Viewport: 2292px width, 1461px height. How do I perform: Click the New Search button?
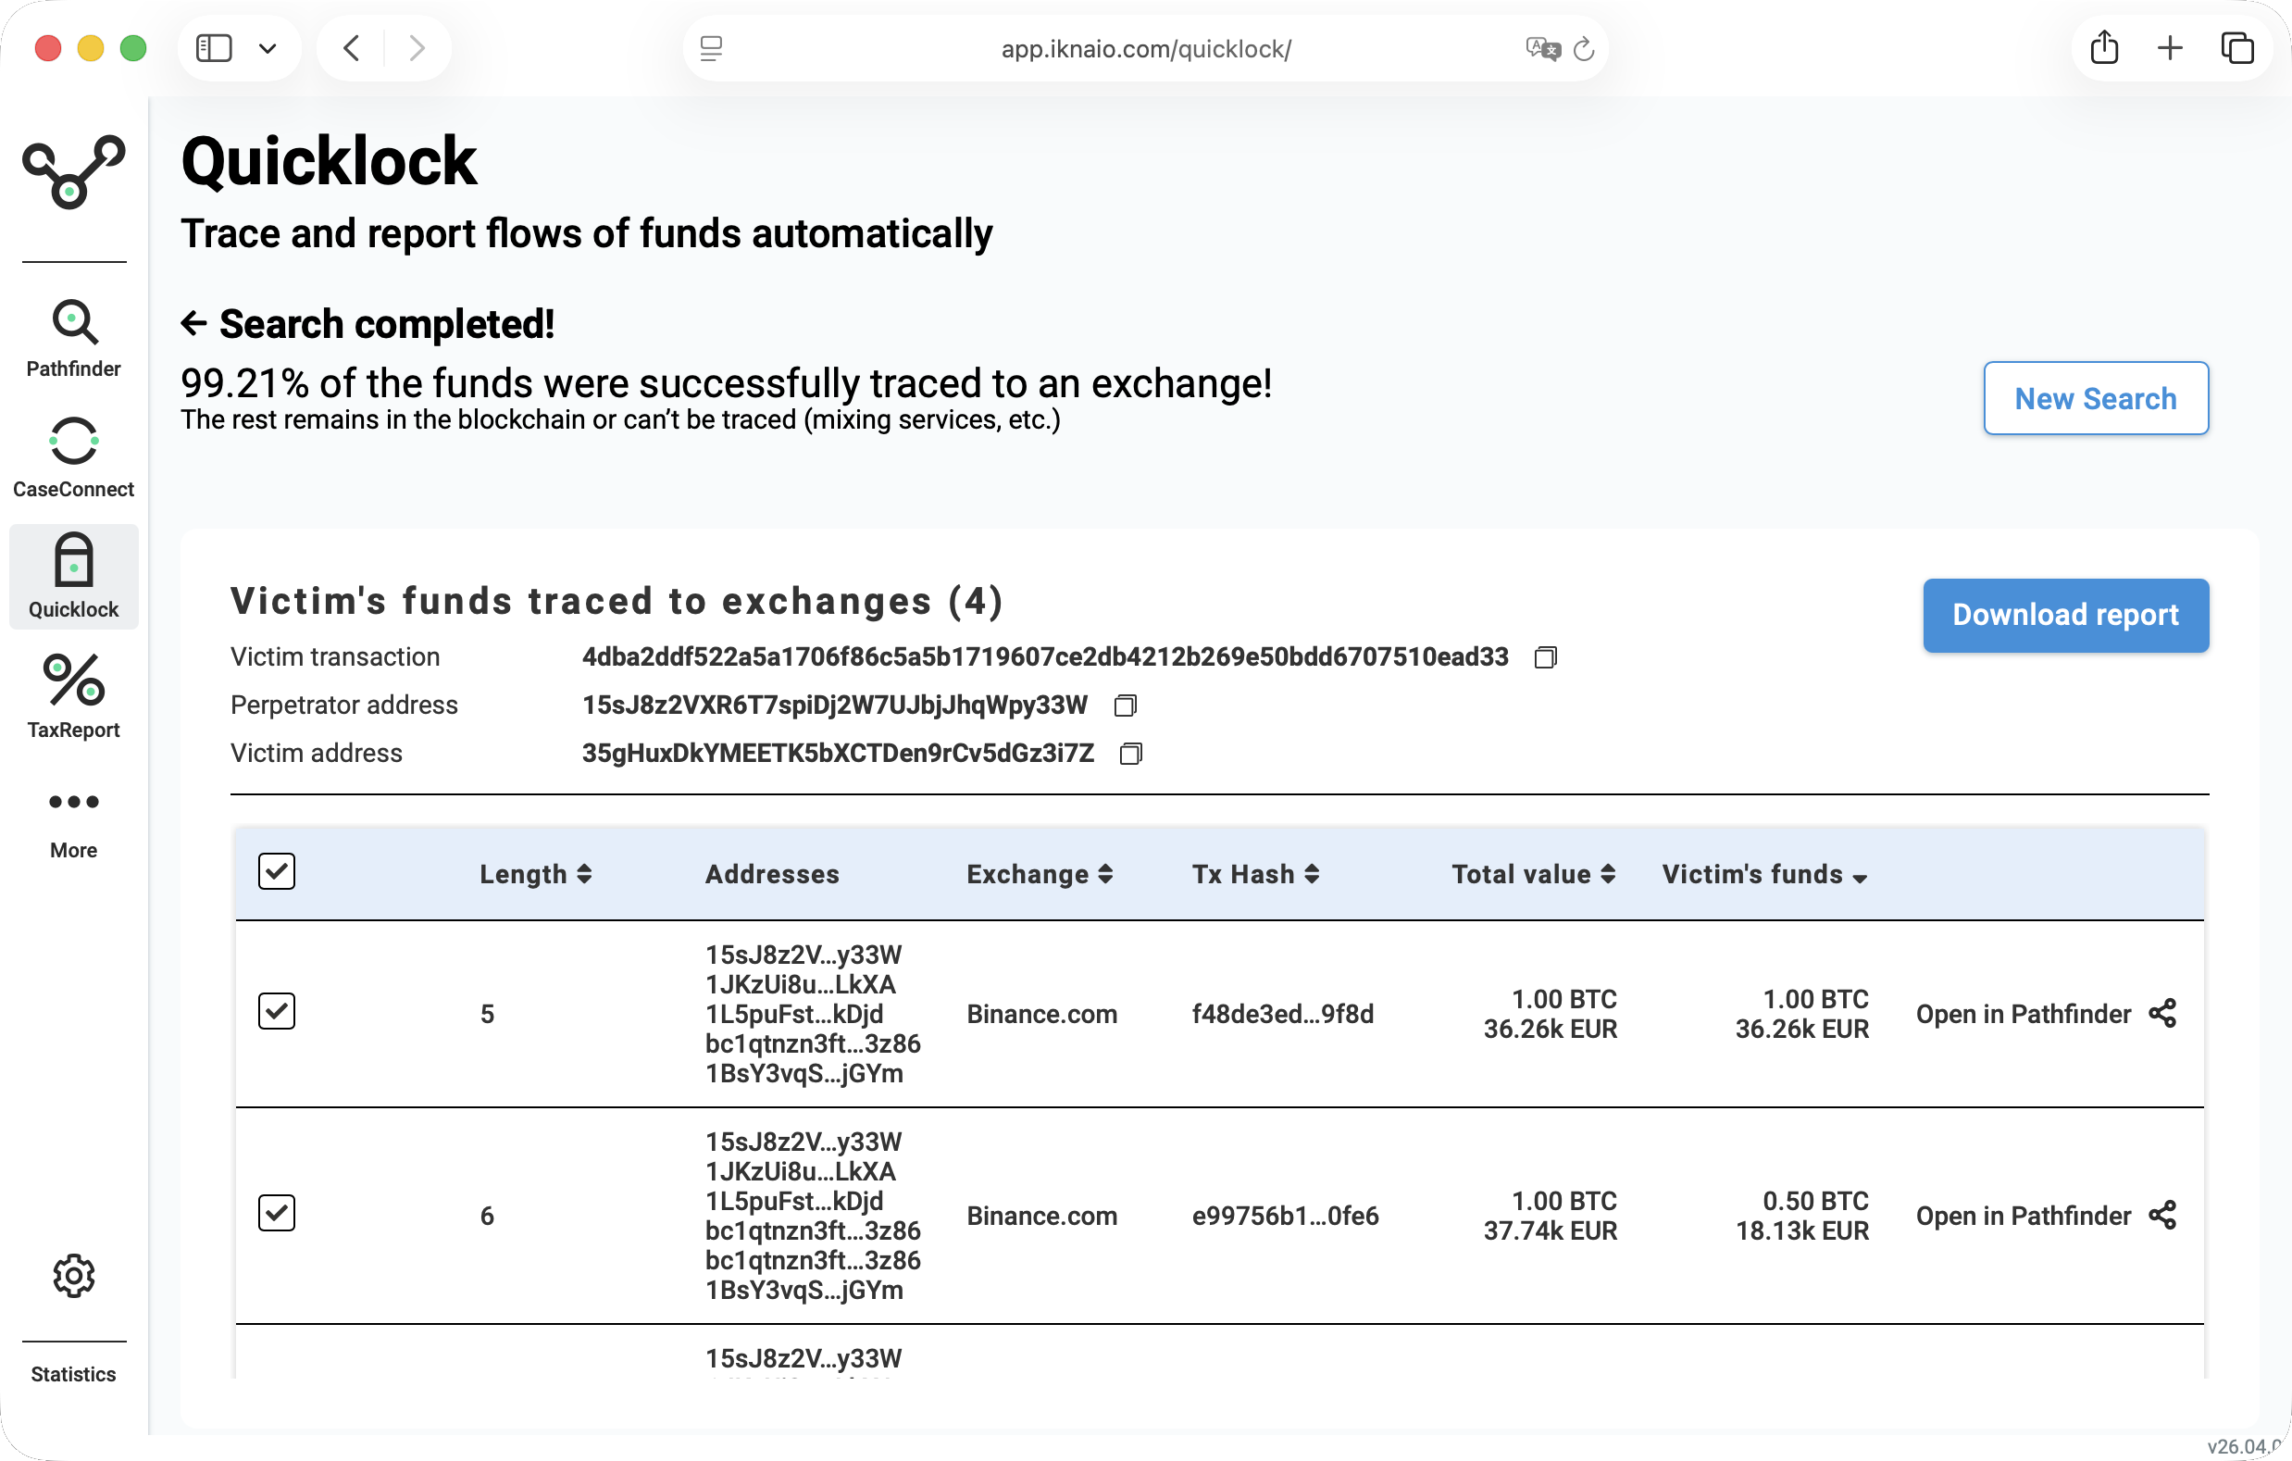pyautogui.click(x=2096, y=398)
